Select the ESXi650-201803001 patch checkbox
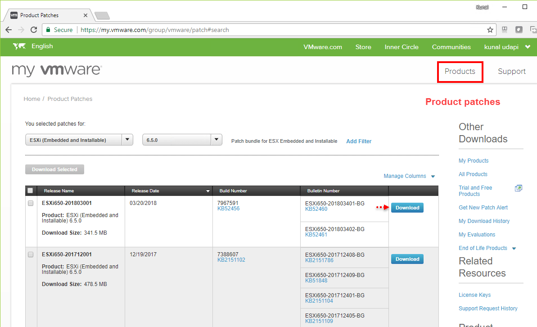The width and height of the screenshot is (537, 327). [30, 203]
